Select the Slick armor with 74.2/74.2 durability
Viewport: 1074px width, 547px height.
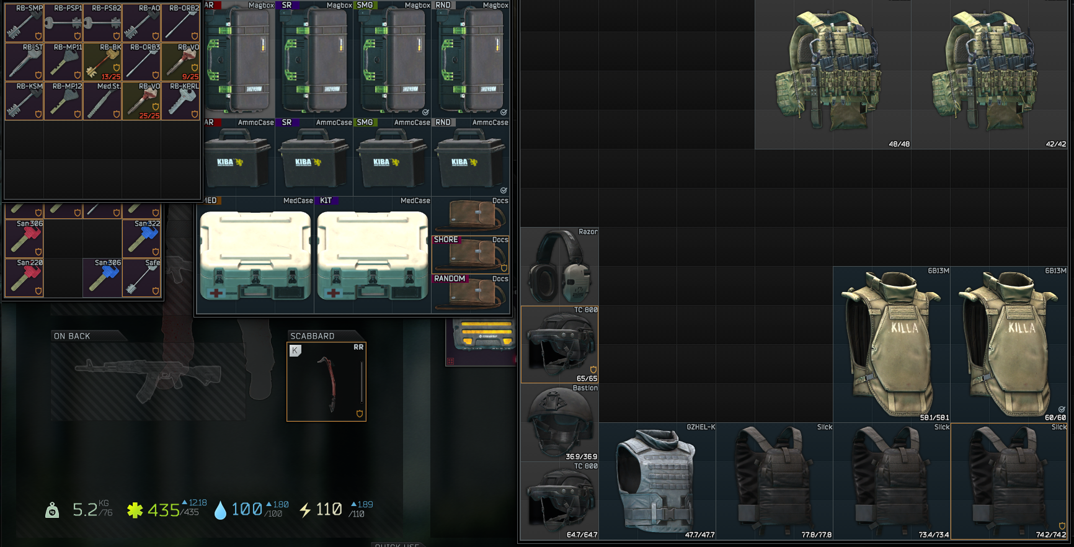click(x=1009, y=482)
